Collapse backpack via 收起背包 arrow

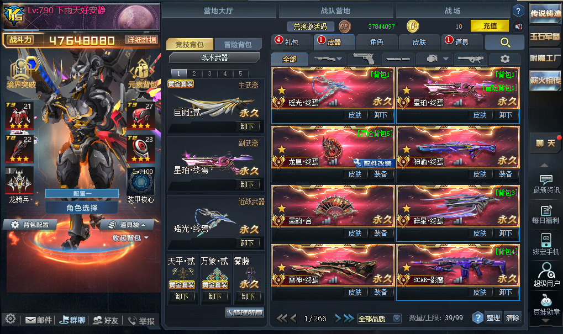[x=146, y=238]
